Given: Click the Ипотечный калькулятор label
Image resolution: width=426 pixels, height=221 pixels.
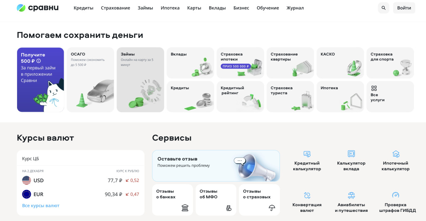Looking at the screenshot, I should pyautogui.click(x=396, y=166).
